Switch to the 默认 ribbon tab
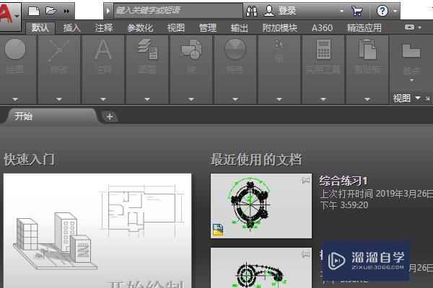 point(40,28)
